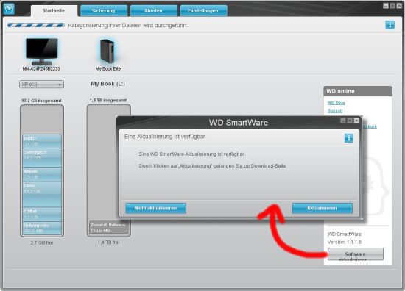This screenshot has width=405, height=291.
Task: Click the '1,4 TB insgesamt' label
Action: click(x=108, y=100)
